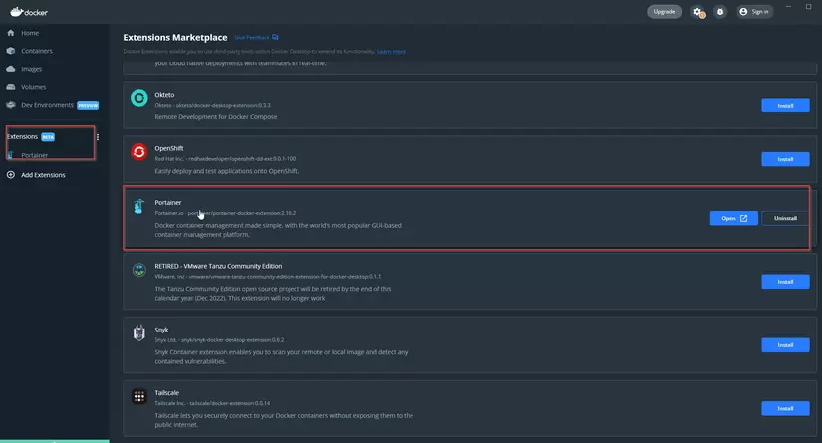Click the Extensions BETA sidebar header
Viewport: 822px width, 443px height.
tap(31, 137)
